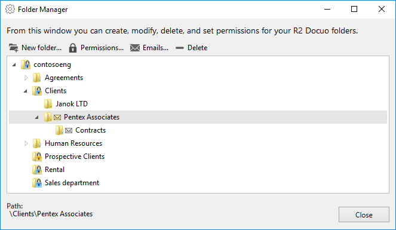Image resolution: width=396 pixels, height=230 pixels.
Task: Open Permissions via the padlock icon
Action: coord(73,48)
